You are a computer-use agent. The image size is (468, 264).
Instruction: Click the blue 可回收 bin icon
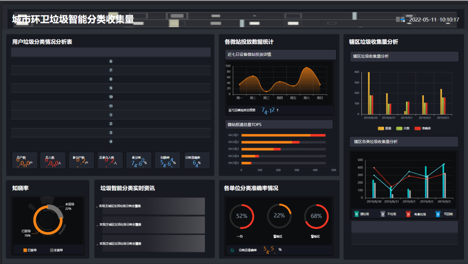438,214
